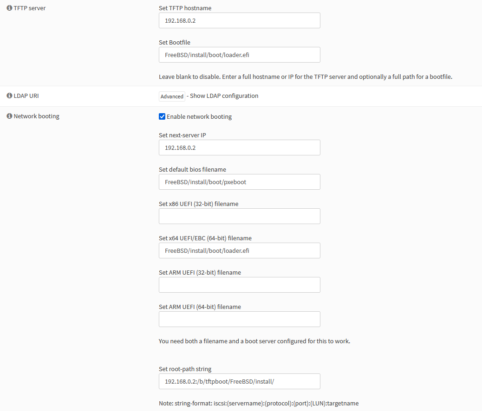Click the TFTP server setting label
Screen dimensions: 482x411
tap(30, 8)
